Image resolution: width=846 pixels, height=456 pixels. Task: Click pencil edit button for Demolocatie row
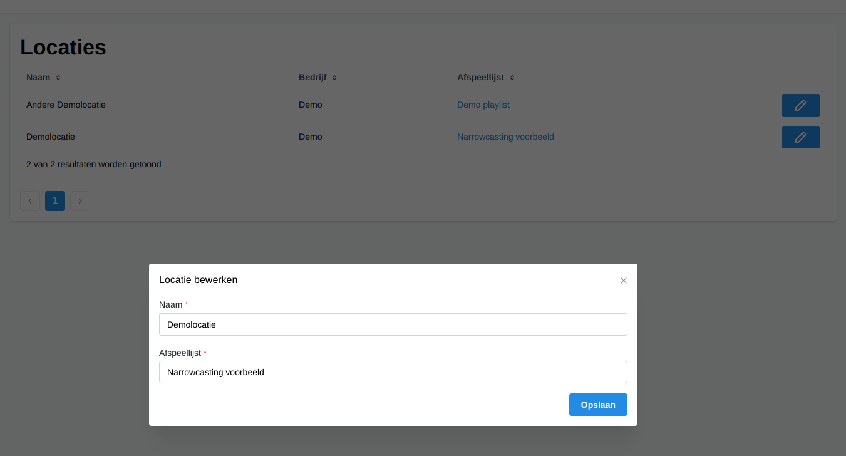(x=800, y=137)
